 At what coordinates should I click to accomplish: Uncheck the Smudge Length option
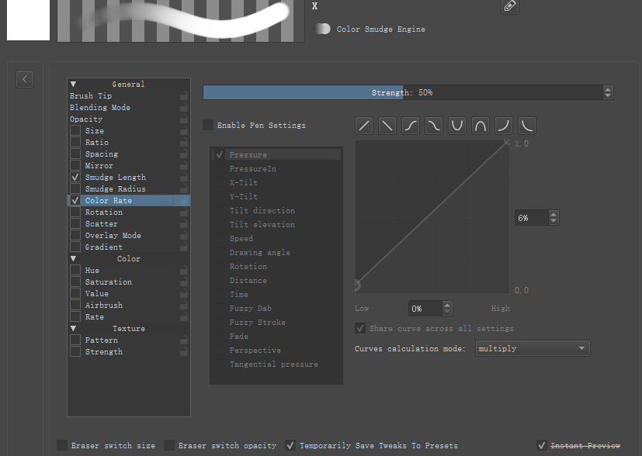(x=75, y=178)
